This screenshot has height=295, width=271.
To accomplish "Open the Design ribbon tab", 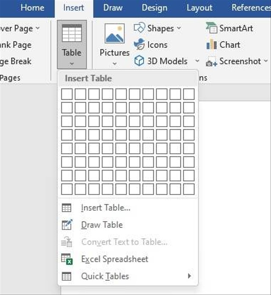I will (x=155, y=8).
